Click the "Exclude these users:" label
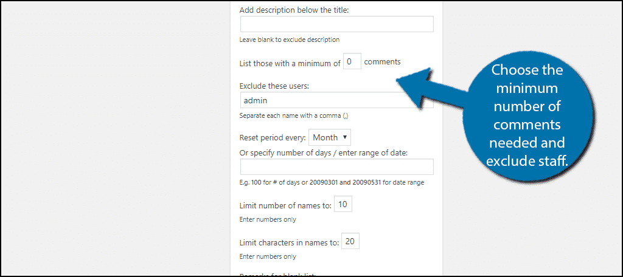Viewport: 623px width, 277px height. pos(274,86)
